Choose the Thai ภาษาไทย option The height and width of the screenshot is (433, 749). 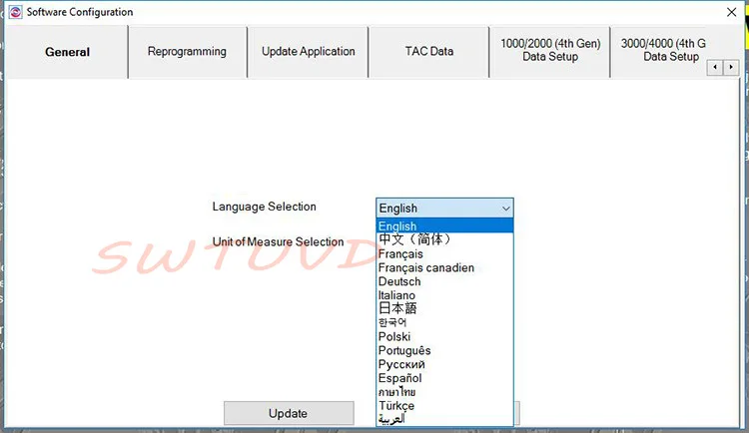444,391
